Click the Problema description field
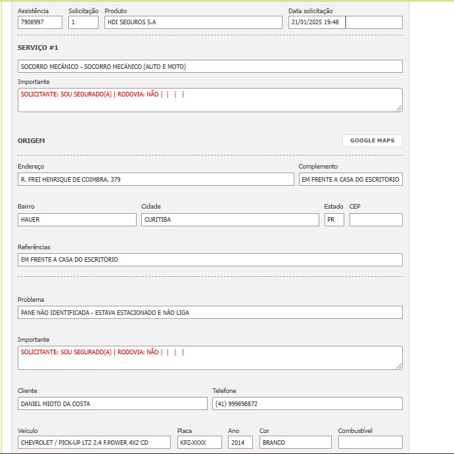The image size is (454, 454). (x=210, y=312)
